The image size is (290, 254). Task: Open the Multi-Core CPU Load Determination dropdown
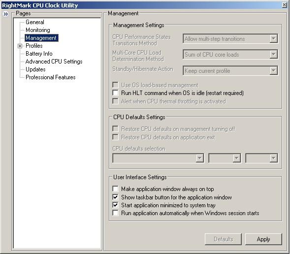[230, 54]
